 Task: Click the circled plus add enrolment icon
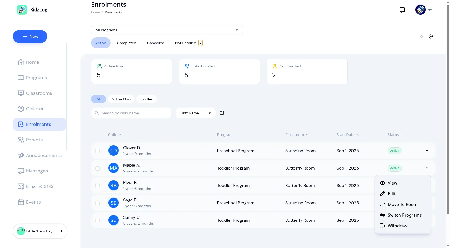(x=430, y=36)
